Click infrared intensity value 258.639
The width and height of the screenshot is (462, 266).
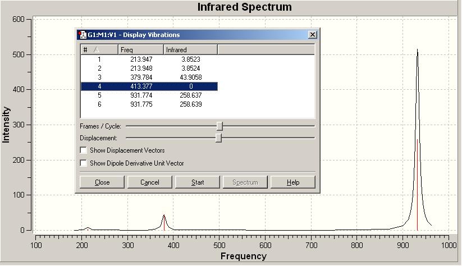pos(191,104)
